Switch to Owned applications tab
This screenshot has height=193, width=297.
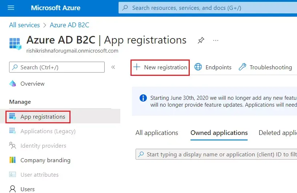coord(219,133)
